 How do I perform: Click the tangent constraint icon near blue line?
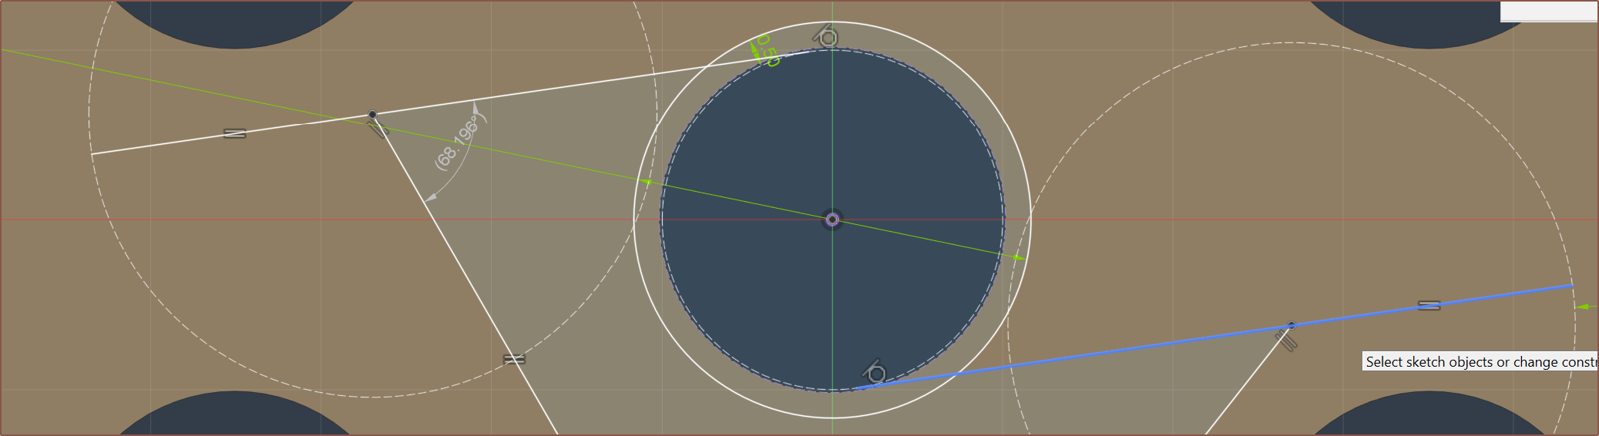coord(875,373)
